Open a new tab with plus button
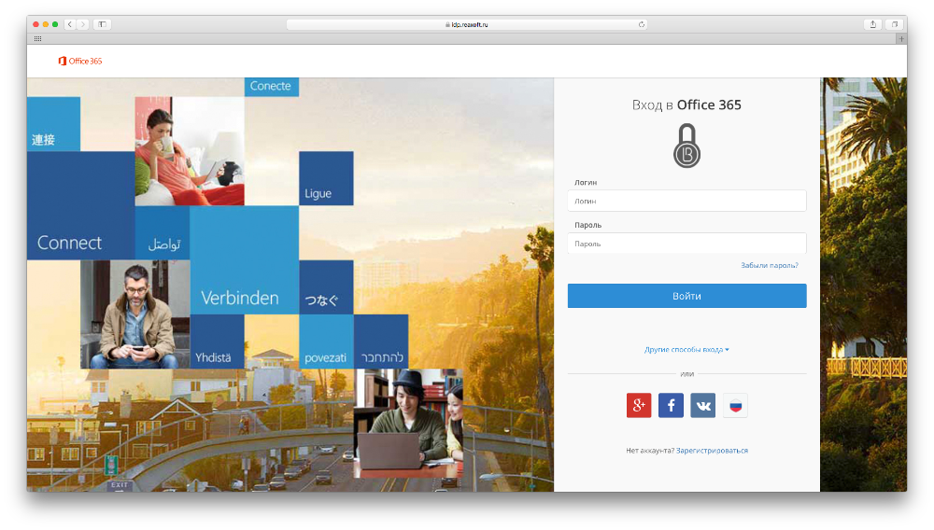934x530 pixels. pyautogui.click(x=901, y=38)
